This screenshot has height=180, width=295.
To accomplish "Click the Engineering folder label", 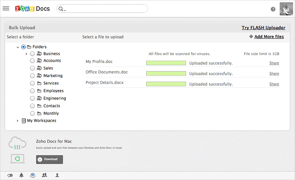I will coord(55,98).
